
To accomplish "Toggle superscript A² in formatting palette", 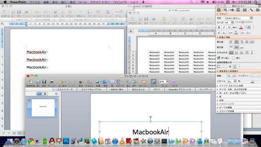I will pyautogui.click(x=219, y=33).
